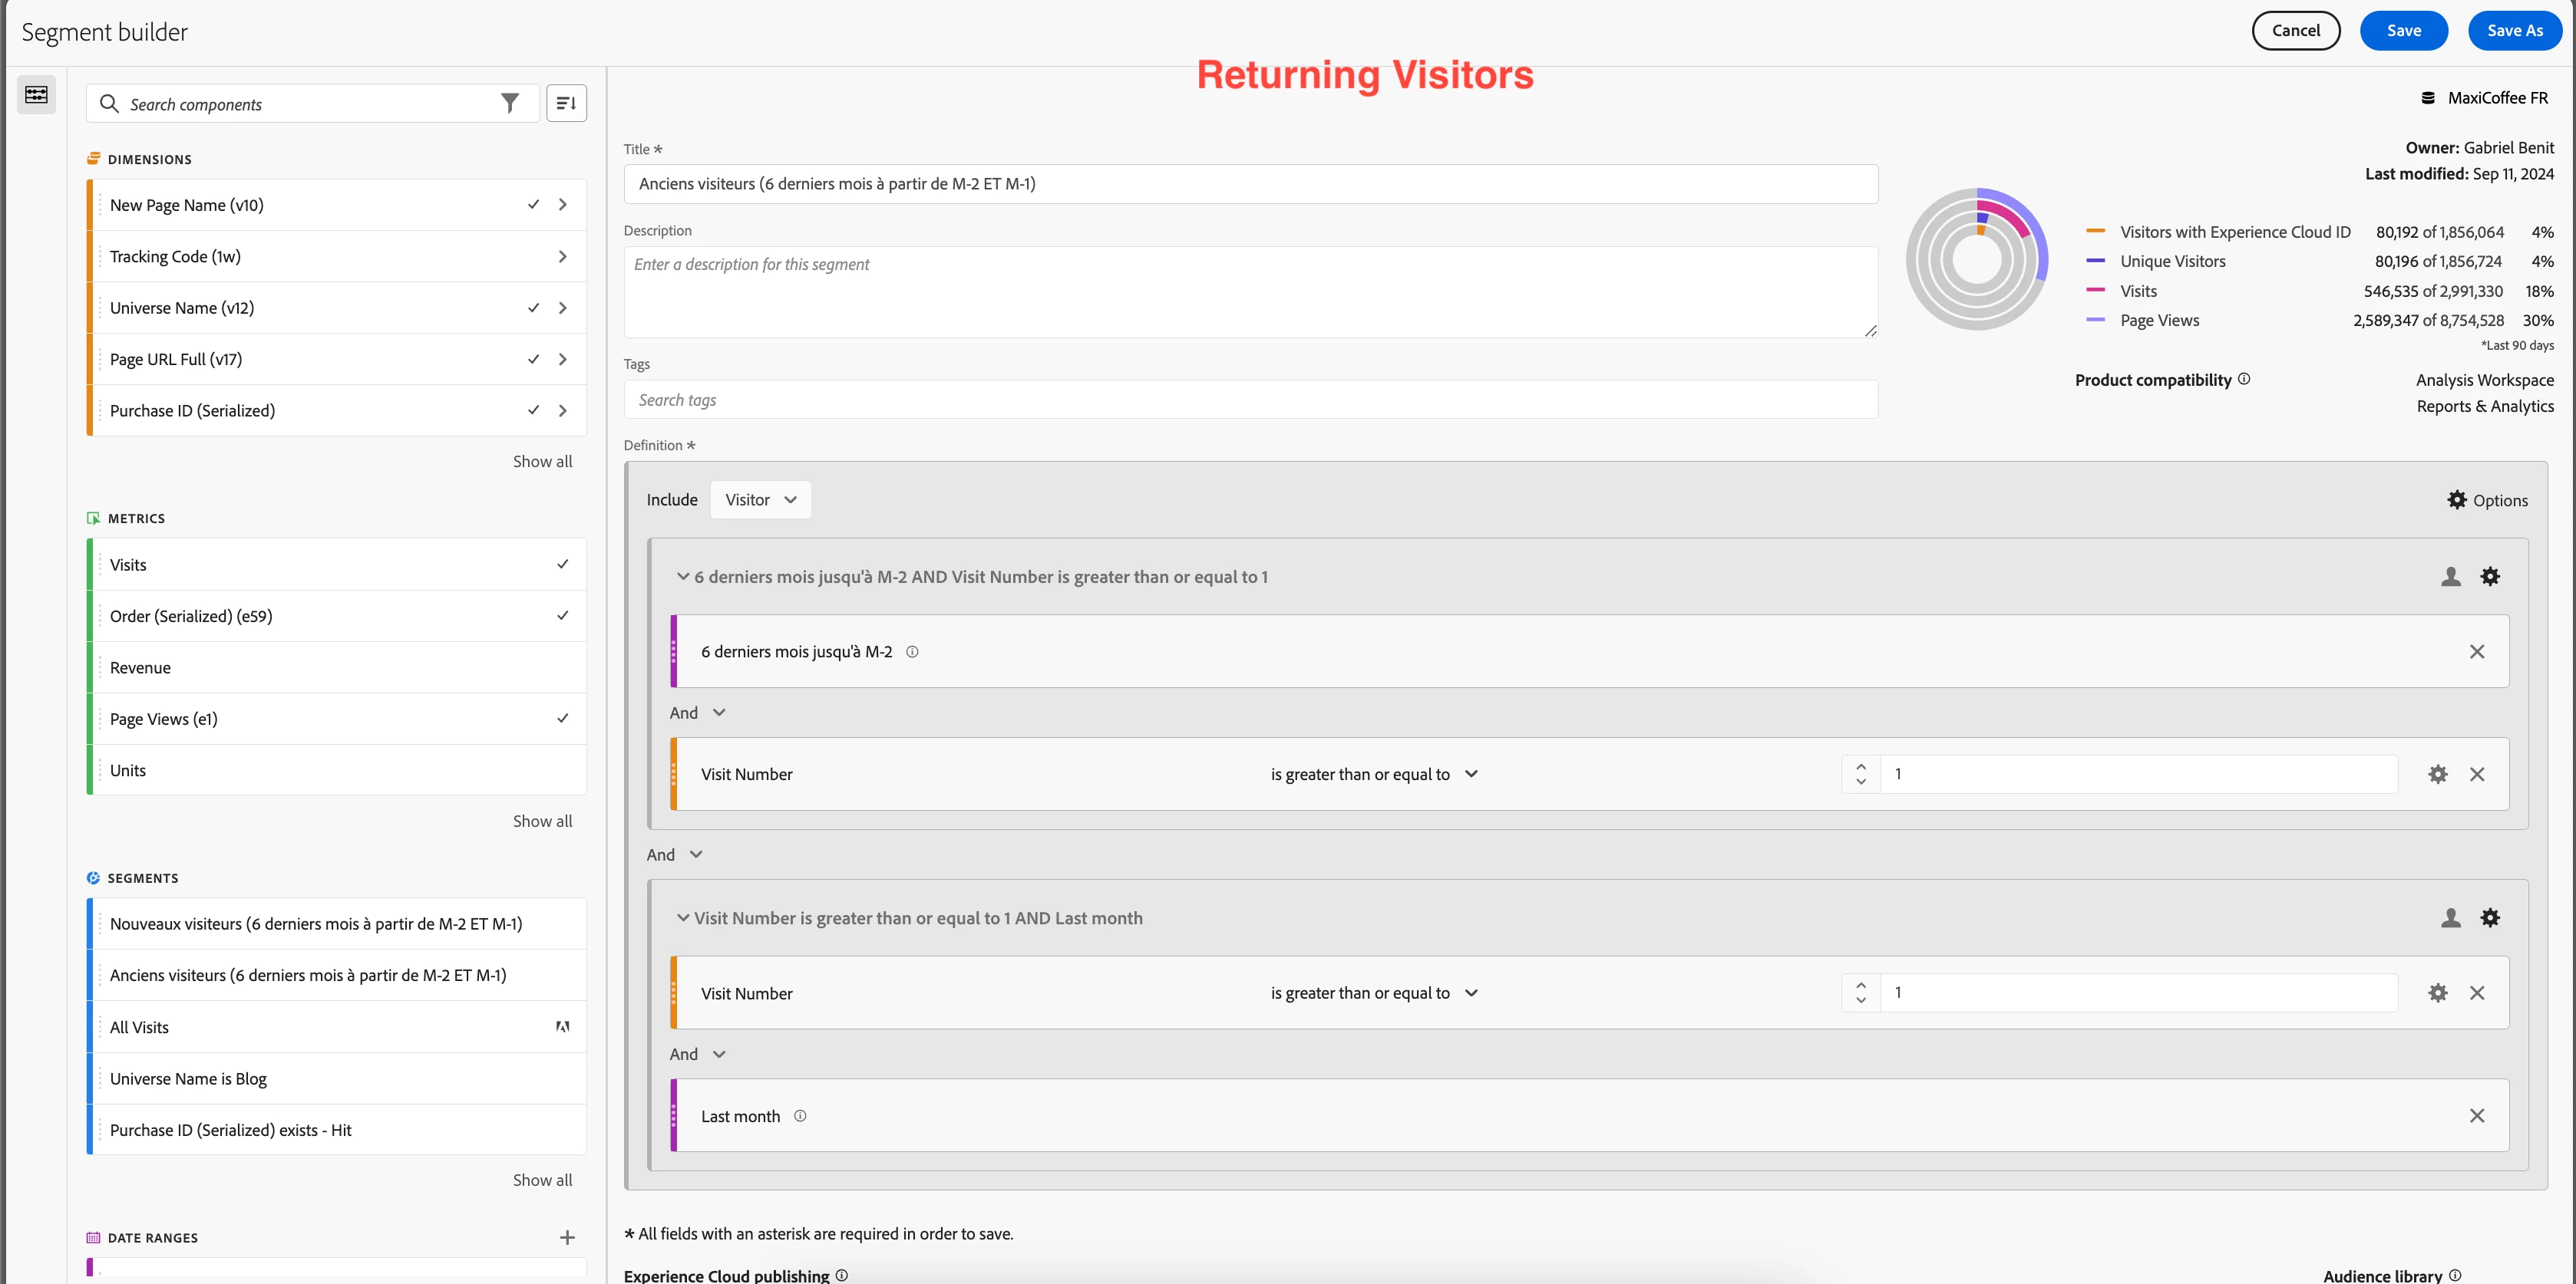
Task: Toggle checkmark on Page Views (e1) metric
Action: coord(562,719)
